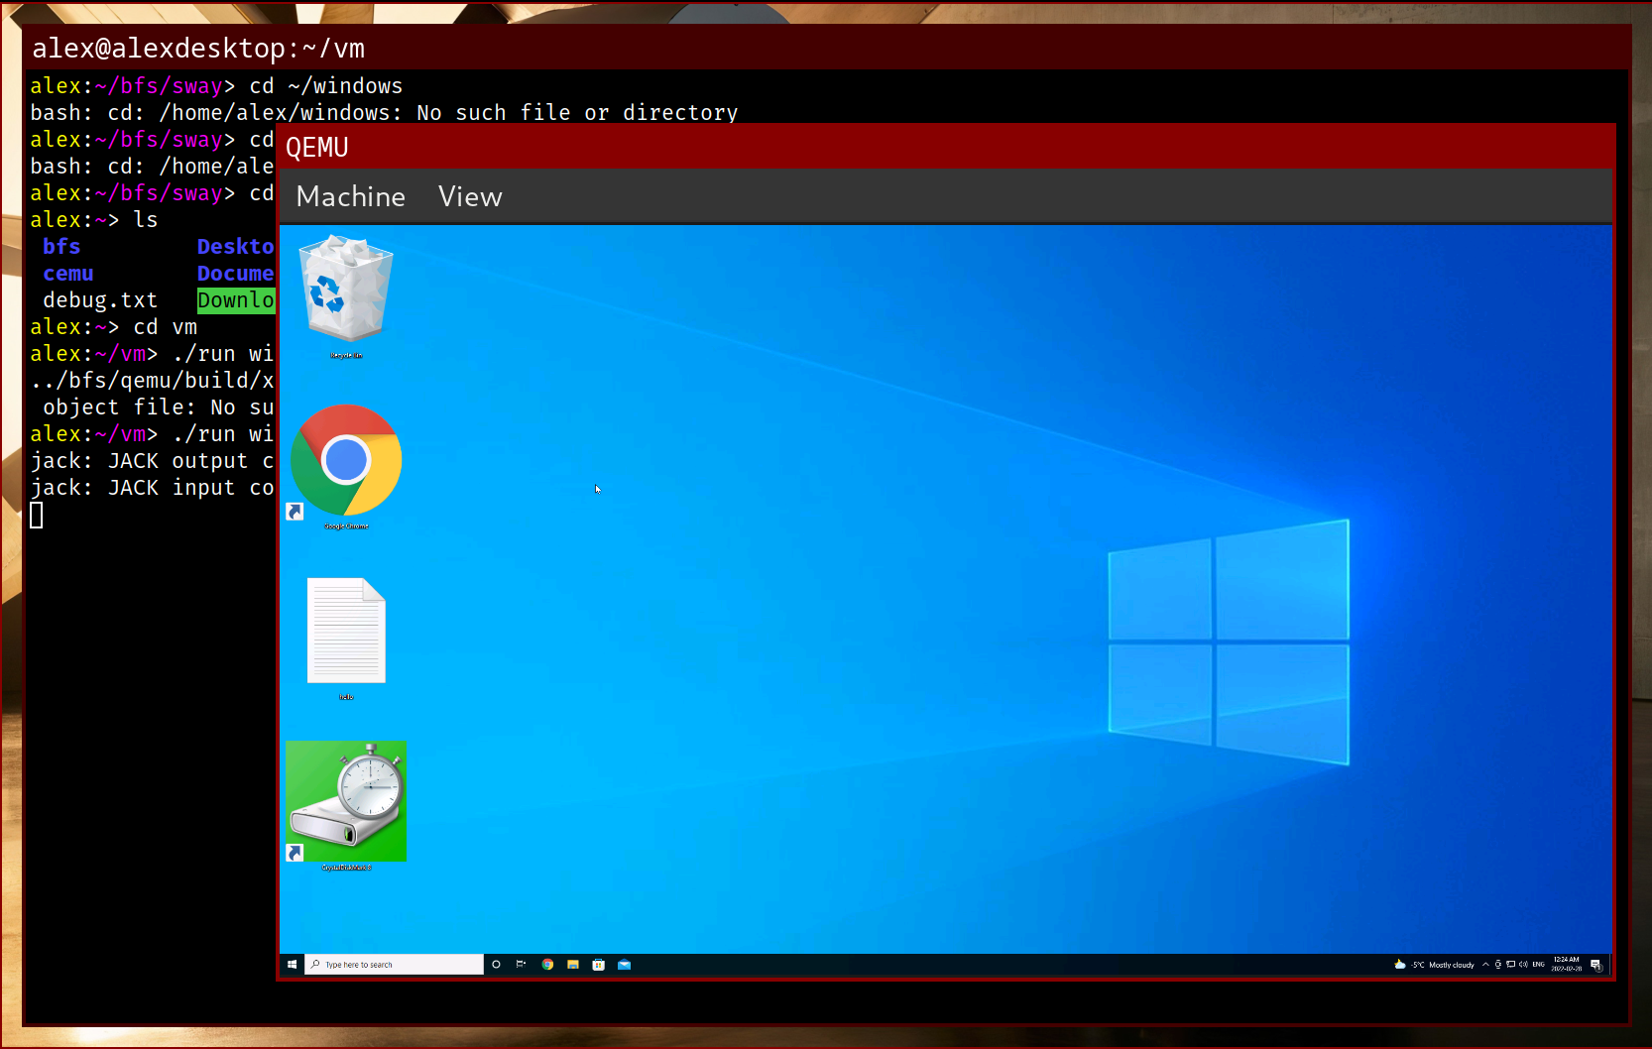The width and height of the screenshot is (1652, 1049).
Task: Click the '../bfs/qemu/build/x' terminal line
Action: [x=153, y=381]
